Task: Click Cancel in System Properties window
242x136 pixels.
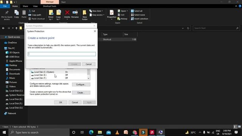Action: (x=75, y=102)
